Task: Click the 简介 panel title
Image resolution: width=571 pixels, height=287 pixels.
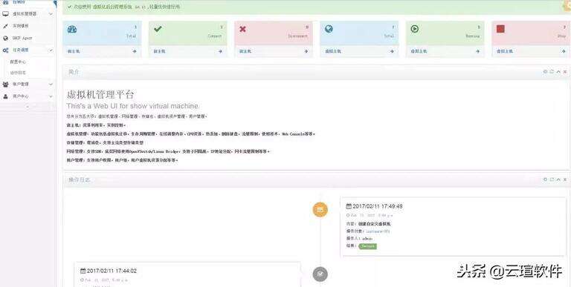Action: click(74, 72)
